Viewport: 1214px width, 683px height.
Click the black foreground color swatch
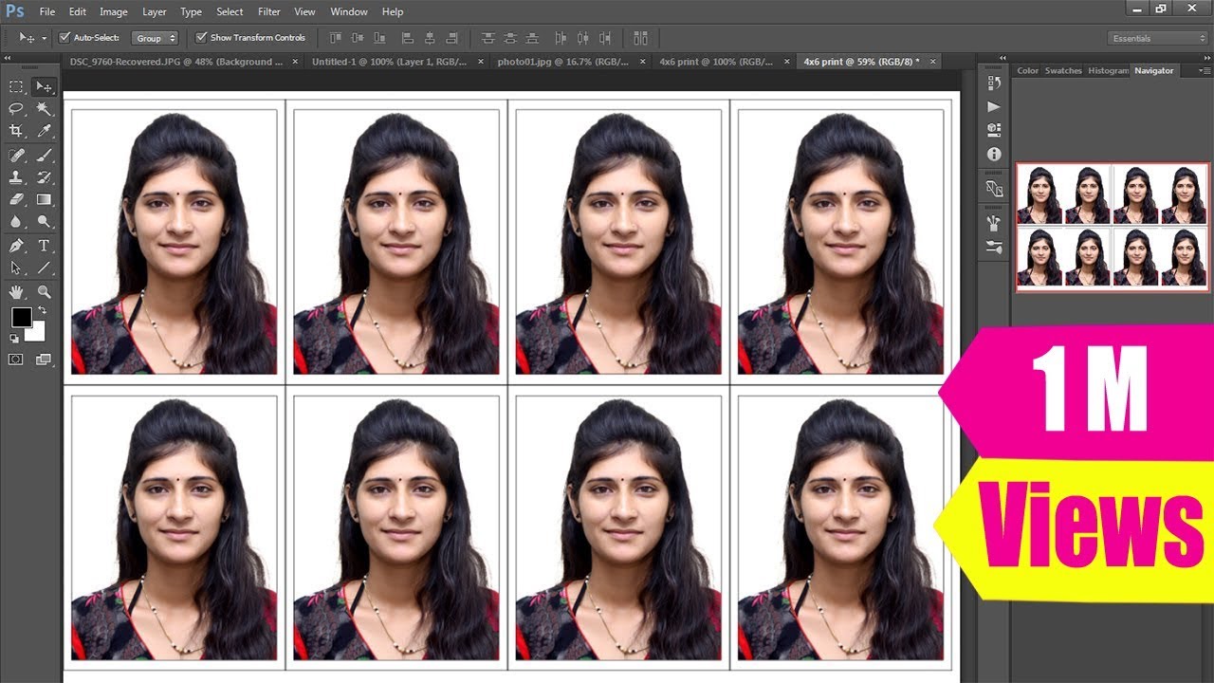point(21,317)
